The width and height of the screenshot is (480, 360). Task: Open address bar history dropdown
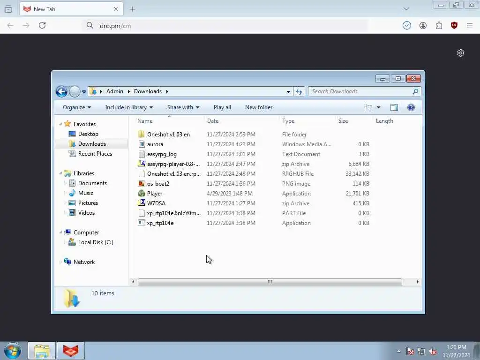[x=288, y=91]
